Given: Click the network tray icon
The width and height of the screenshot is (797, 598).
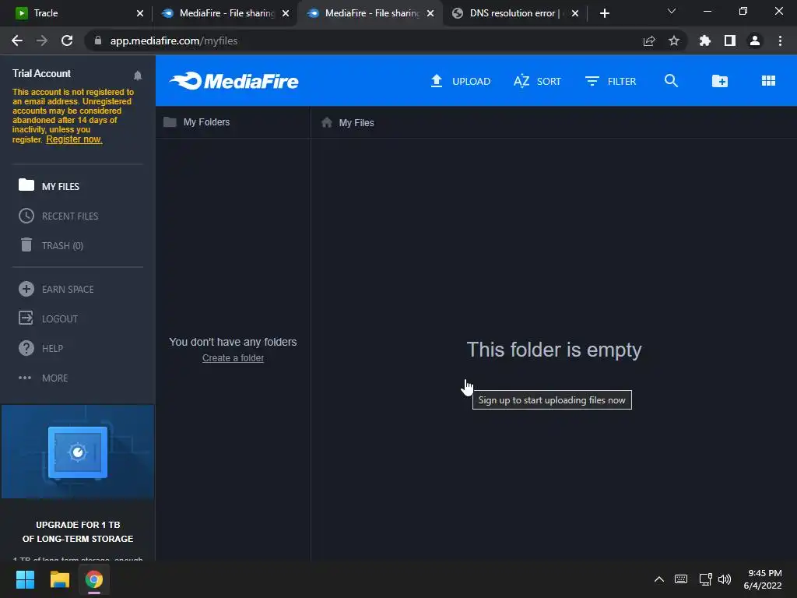Looking at the screenshot, I should (705, 579).
